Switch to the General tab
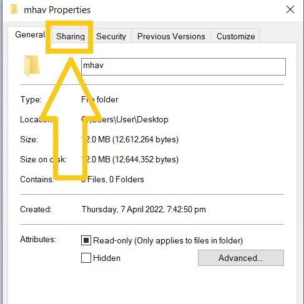The image size is (304, 304). pos(29,35)
